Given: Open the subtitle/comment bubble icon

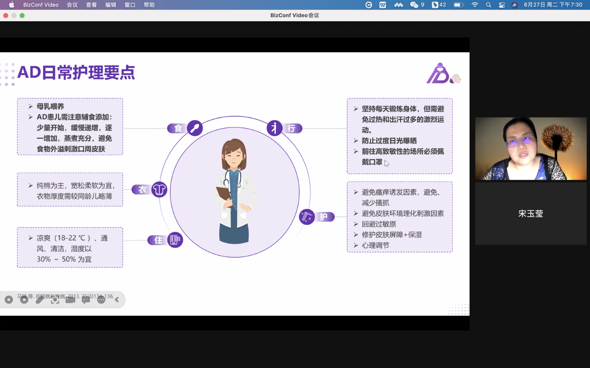Looking at the screenshot, I should click(x=86, y=300).
